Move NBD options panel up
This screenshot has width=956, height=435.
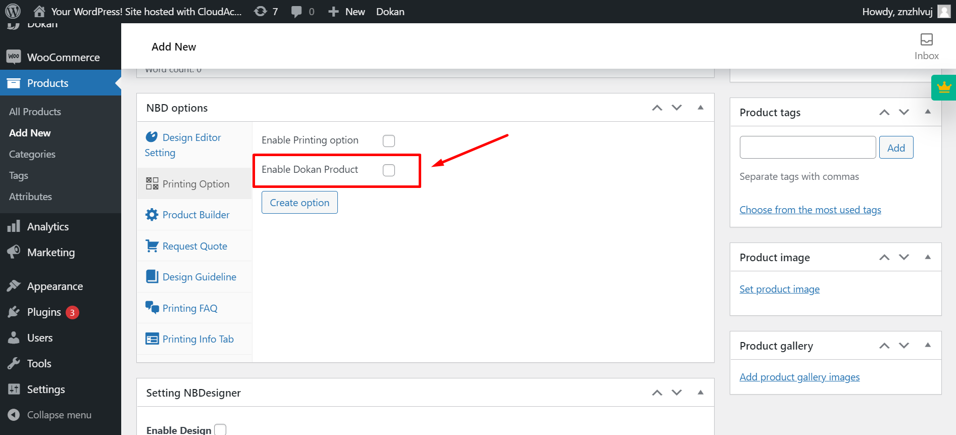(657, 108)
